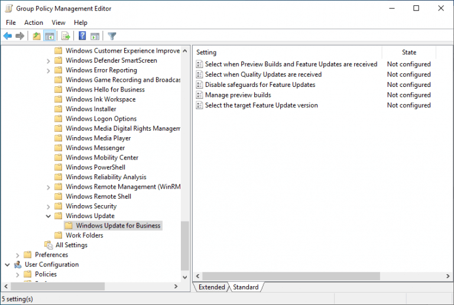
Task: Select the Windows Messenger folder
Action: tap(95, 148)
